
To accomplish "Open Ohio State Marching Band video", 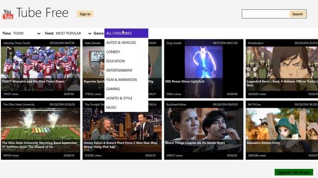I will [x=41, y=130].
